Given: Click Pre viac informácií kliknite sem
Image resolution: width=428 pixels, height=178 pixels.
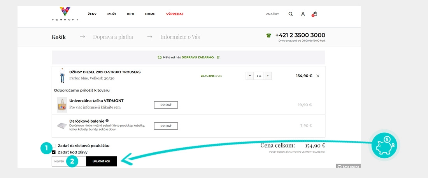Looking at the screenshot, I should coord(95,107).
